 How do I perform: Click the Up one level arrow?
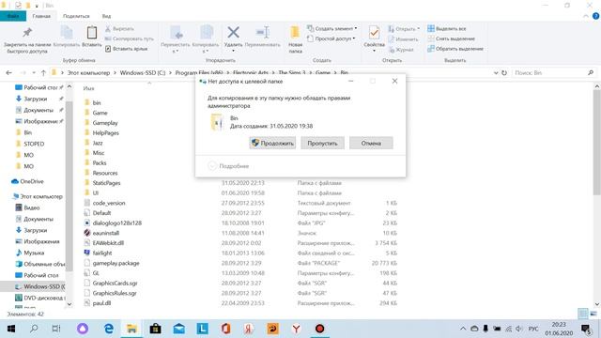pyautogui.click(x=43, y=73)
